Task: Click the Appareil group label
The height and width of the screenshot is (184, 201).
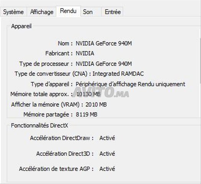Action: tap(21, 26)
